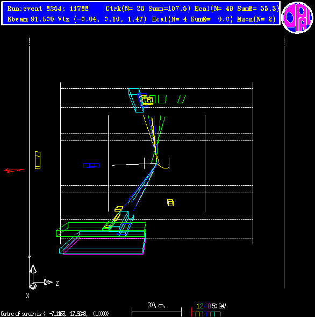Select the large green calorimeter block
The height and width of the screenshot is (317, 315).
coord(101,229)
